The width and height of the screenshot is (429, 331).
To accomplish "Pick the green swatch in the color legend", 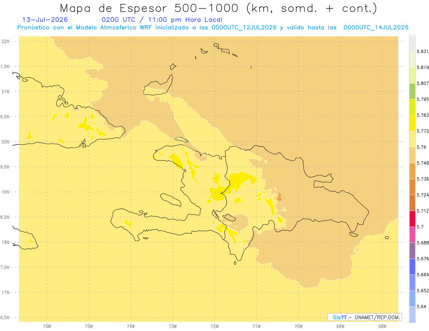I will pyautogui.click(x=412, y=91).
